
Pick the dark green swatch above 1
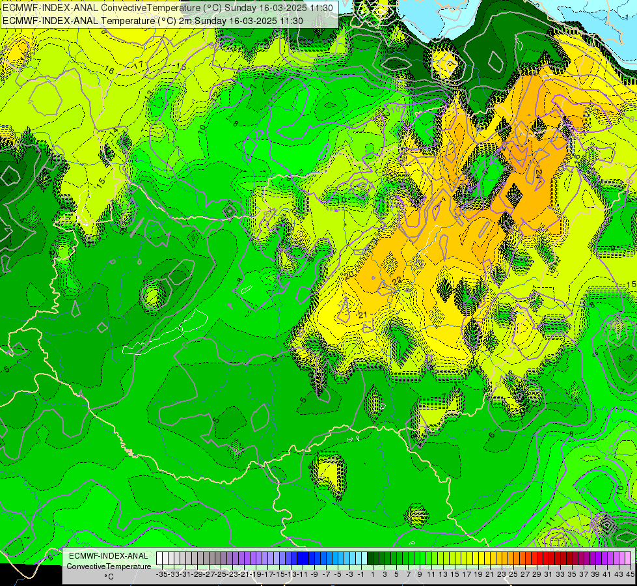tap(370, 559)
